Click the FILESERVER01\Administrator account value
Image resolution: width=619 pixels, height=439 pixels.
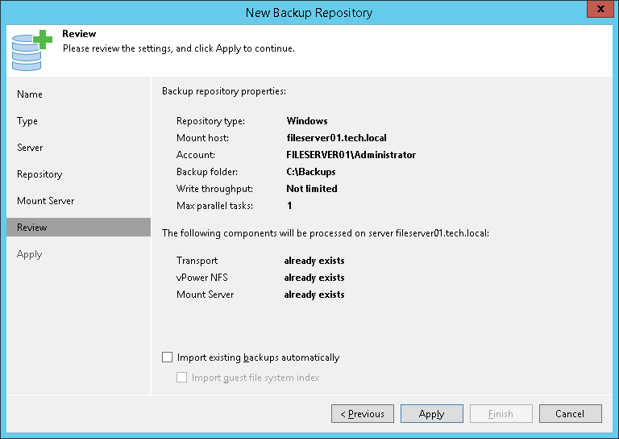[351, 155]
